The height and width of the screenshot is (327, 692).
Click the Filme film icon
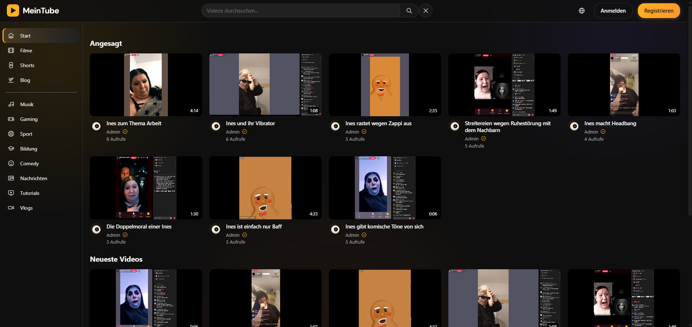coord(11,51)
